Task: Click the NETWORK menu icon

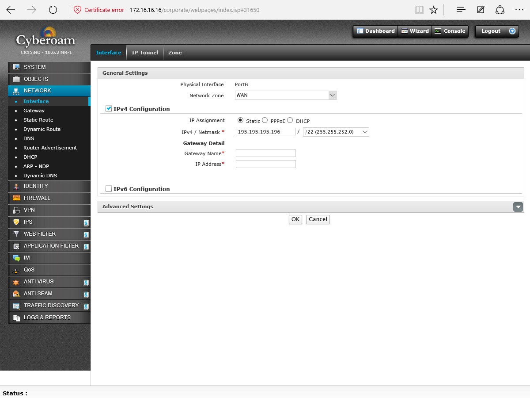Action: [x=16, y=91]
